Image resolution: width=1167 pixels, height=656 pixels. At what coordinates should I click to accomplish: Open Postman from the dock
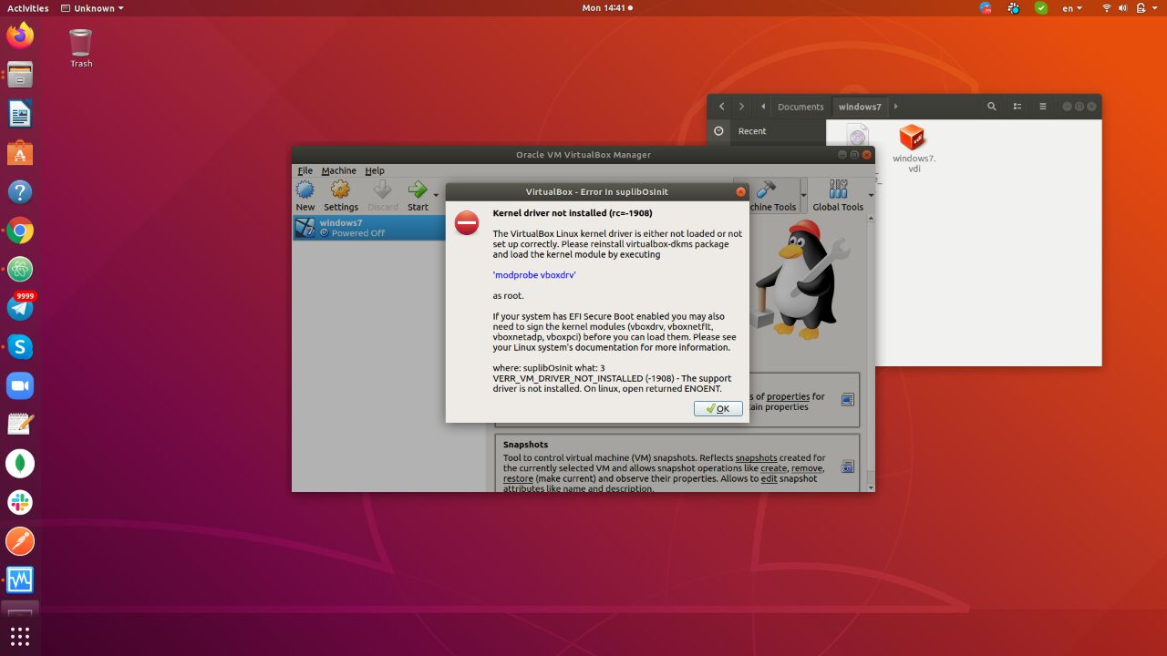[20, 541]
